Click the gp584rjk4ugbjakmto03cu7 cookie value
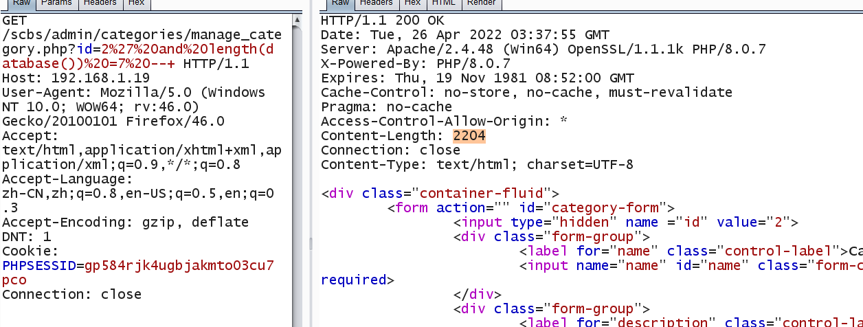Image resolution: width=863 pixels, height=327 pixels. point(179,265)
